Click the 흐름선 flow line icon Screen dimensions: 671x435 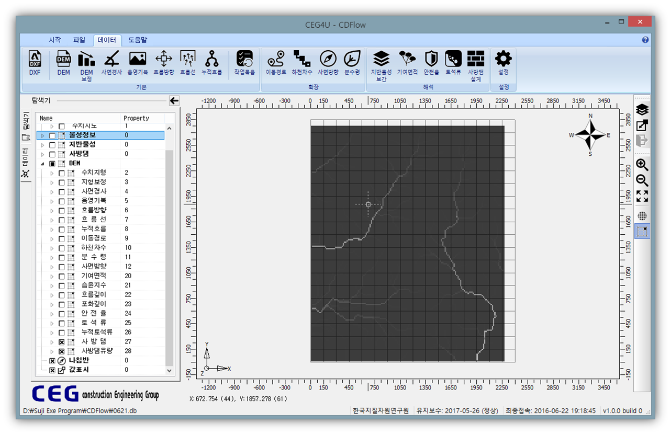click(x=187, y=63)
